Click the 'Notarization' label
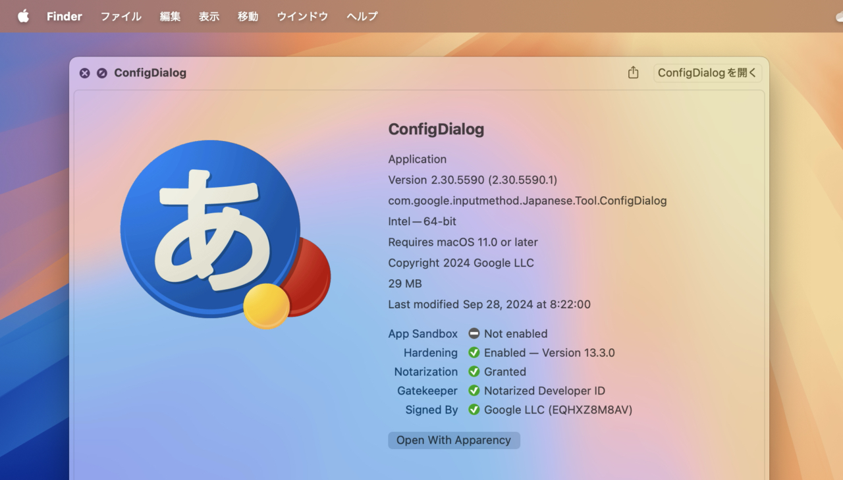 pos(426,372)
